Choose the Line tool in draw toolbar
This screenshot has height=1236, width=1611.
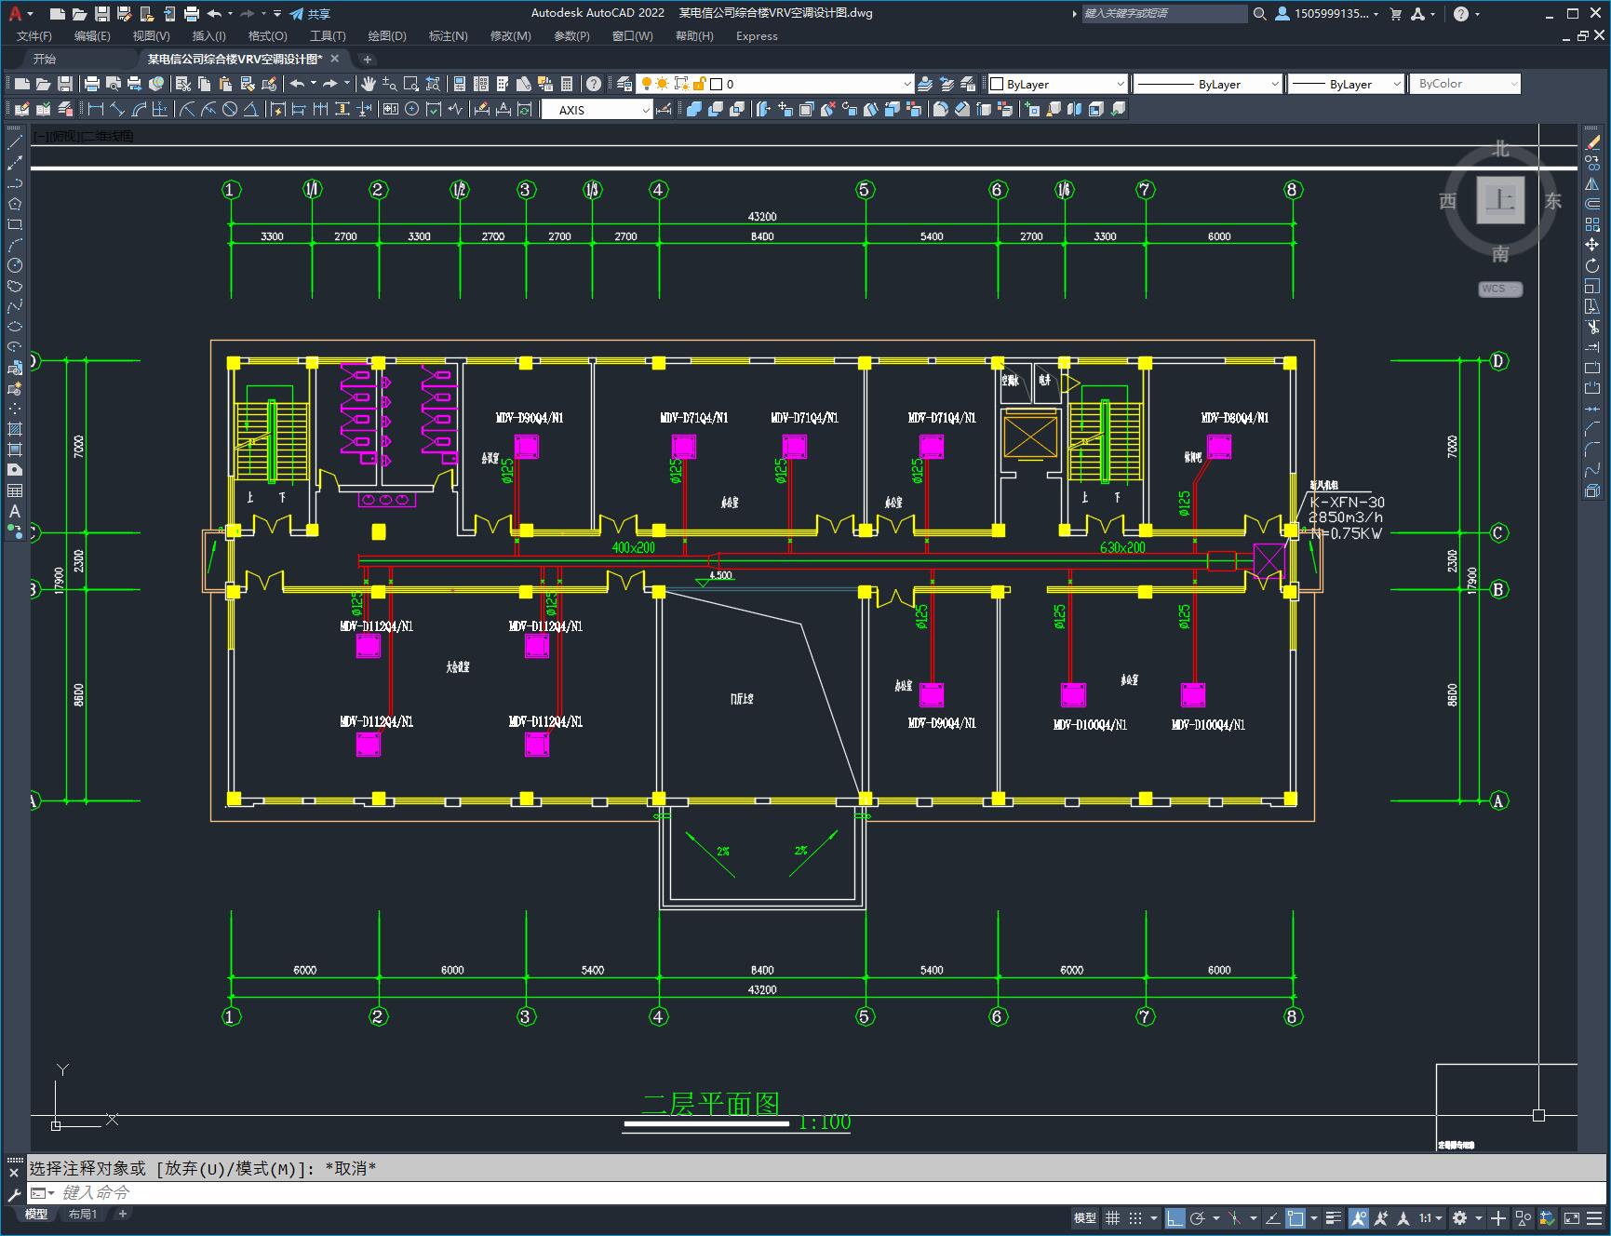(15, 142)
